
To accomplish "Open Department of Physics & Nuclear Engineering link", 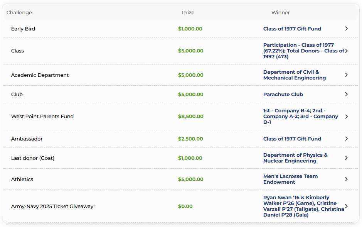I will pos(295,158).
